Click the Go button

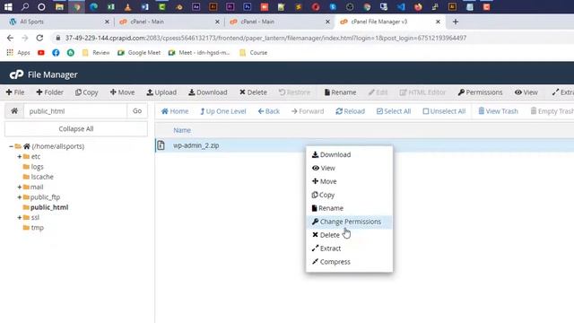click(137, 111)
